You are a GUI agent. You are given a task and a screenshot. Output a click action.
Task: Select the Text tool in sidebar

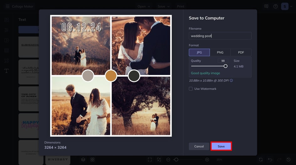click(x=6, y=71)
